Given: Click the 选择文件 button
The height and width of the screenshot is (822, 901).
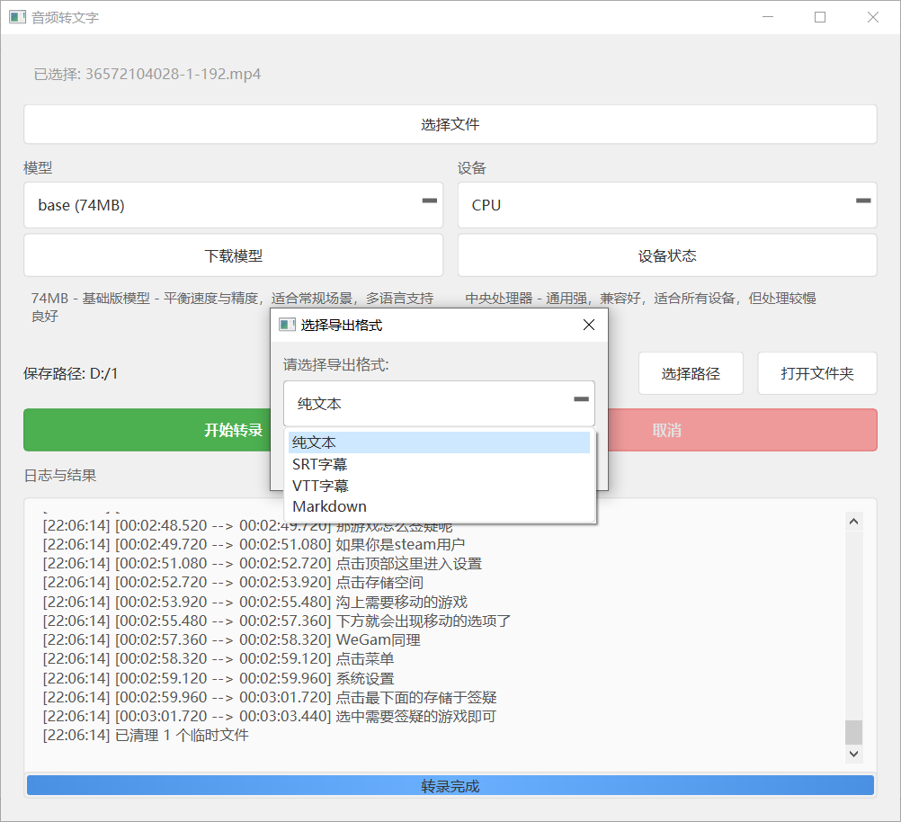Looking at the screenshot, I should click(x=450, y=124).
